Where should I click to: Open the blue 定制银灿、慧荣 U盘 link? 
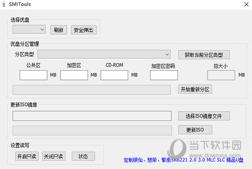[x=183, y=160]
